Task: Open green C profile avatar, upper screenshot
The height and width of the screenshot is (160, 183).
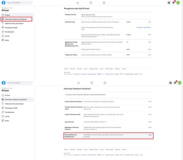Action: pos(178,3)
